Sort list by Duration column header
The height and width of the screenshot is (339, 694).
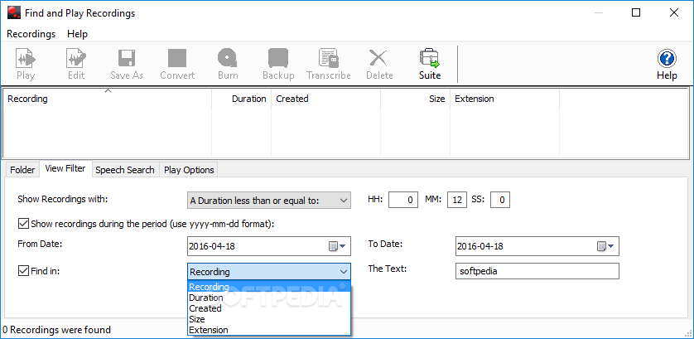pyautogui.click(x=248, y=99)
